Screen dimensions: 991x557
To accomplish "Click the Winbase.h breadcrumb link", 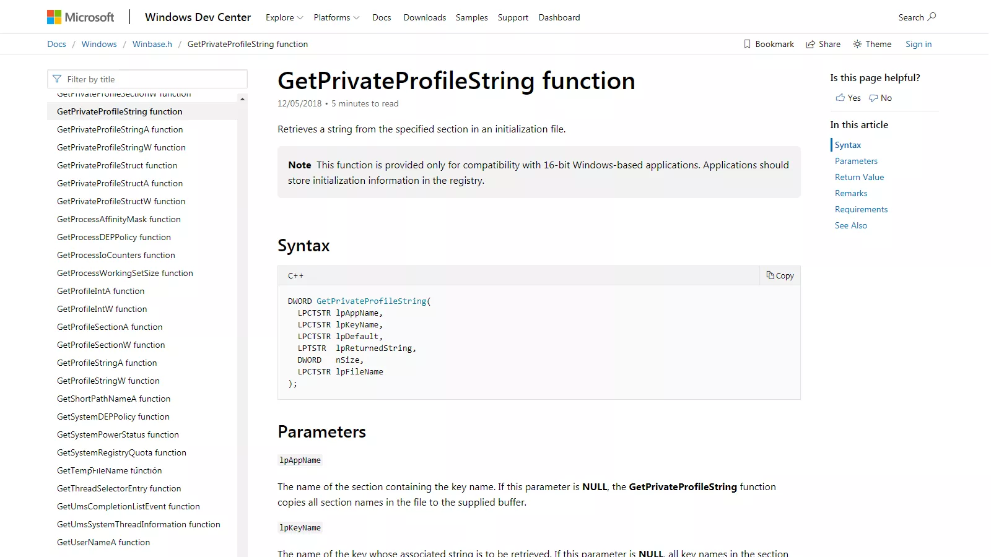I will click(152, 44).
